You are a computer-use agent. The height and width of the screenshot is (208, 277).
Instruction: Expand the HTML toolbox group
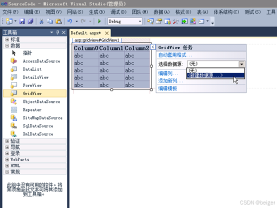(x=7, y=166)
